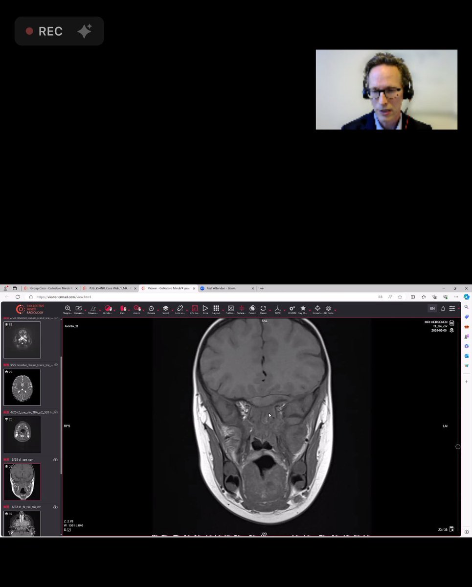Toggle Reference lines

click(242, 310)
